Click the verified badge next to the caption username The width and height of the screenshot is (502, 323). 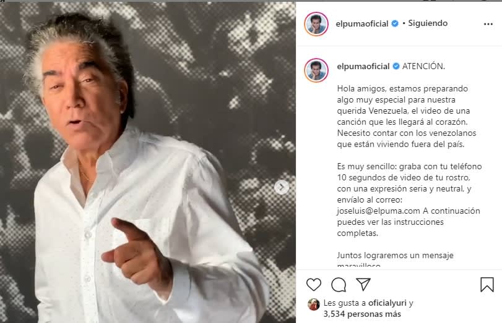(396, 66)
